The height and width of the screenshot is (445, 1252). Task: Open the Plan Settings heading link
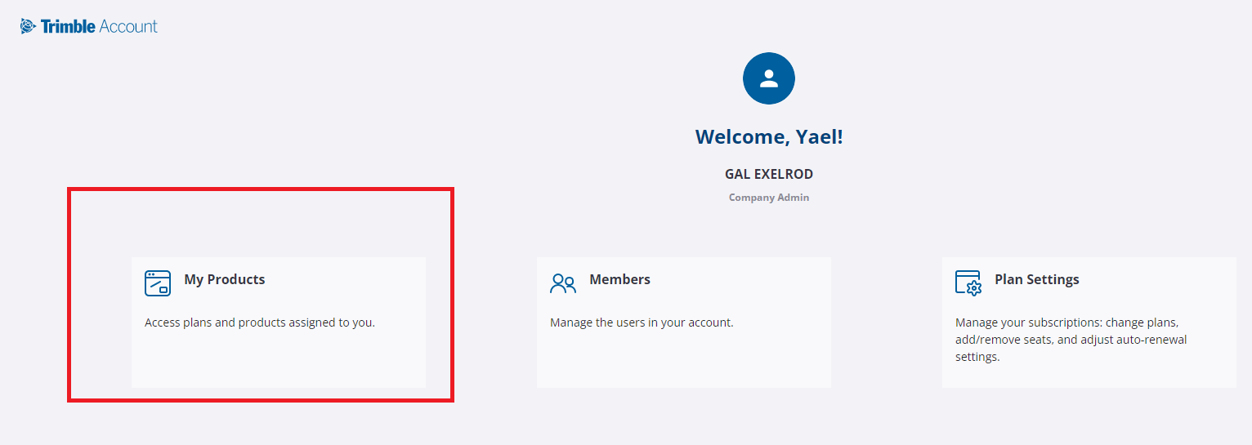coord(1036,279)
